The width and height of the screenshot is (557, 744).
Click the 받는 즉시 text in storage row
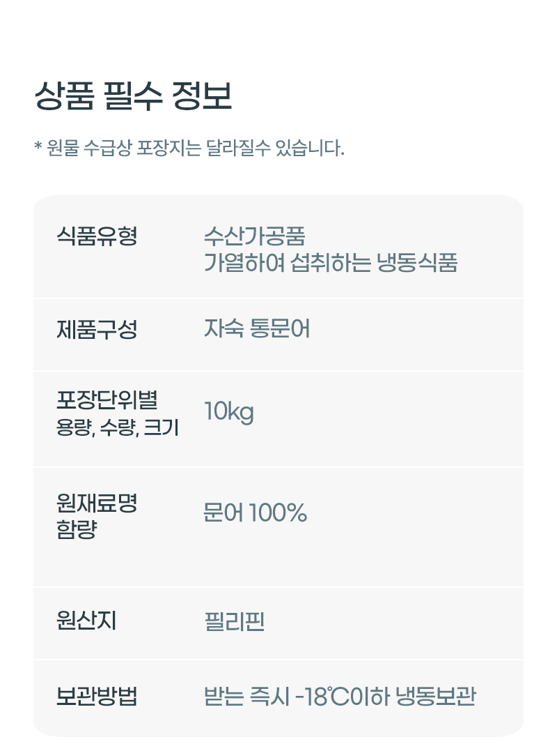246,696
